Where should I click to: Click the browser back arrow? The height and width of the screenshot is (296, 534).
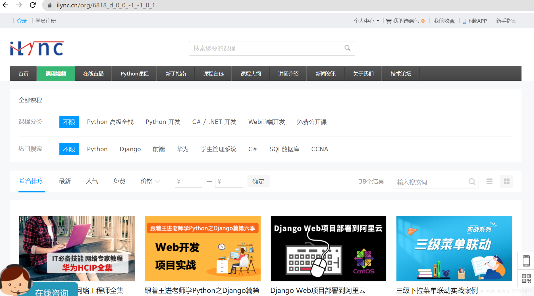5,5
